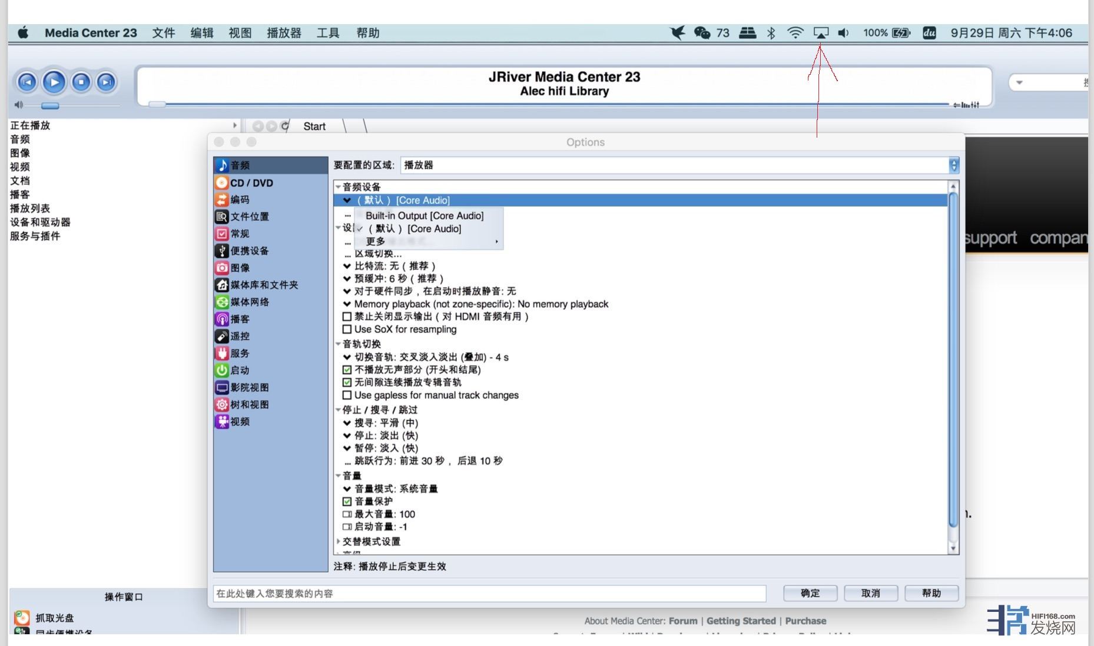The image size is (1094, 646).
Task: Select the 编码 encoding options category
Action: click(x=240, y=199)
